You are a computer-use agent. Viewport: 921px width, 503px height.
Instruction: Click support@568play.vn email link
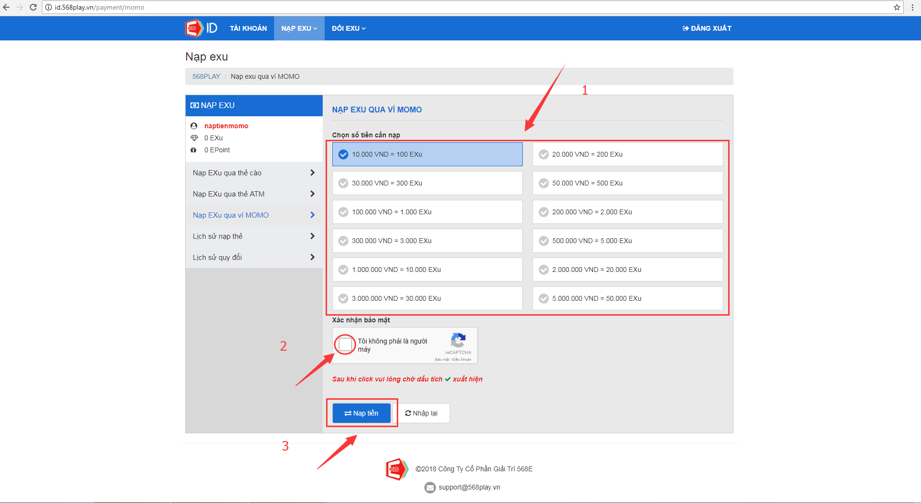click(x=469, y=487)
